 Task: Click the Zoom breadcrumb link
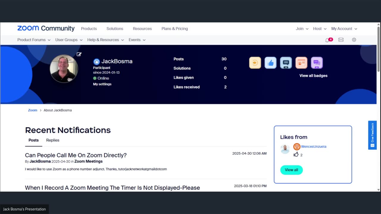33,110
